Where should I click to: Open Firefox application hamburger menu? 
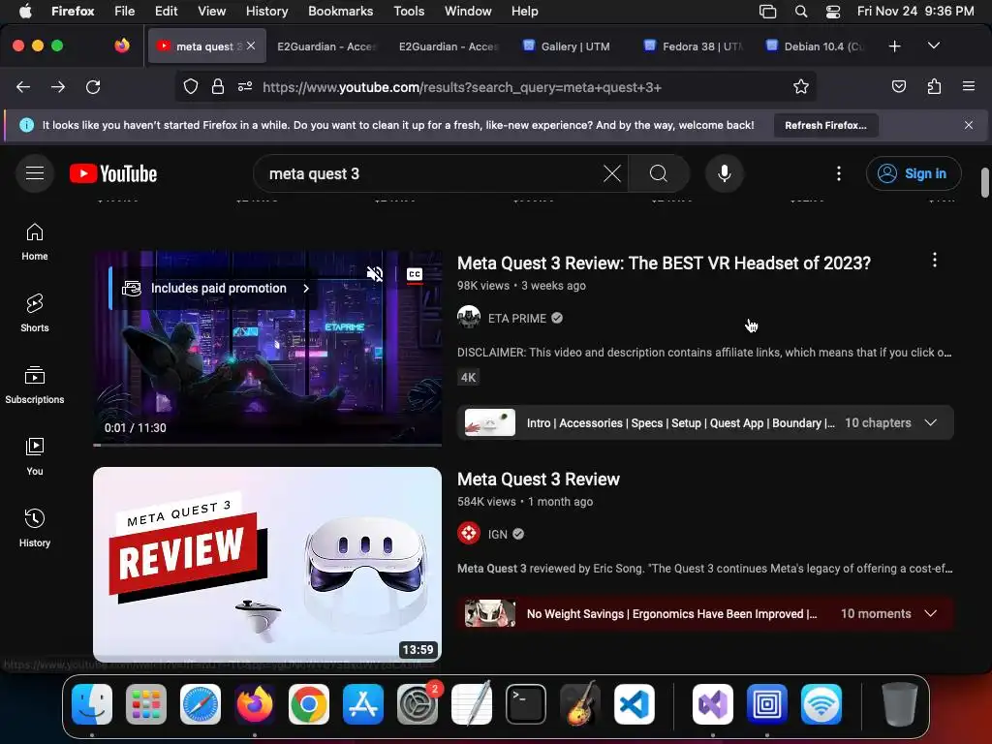(x=969, y=87)
